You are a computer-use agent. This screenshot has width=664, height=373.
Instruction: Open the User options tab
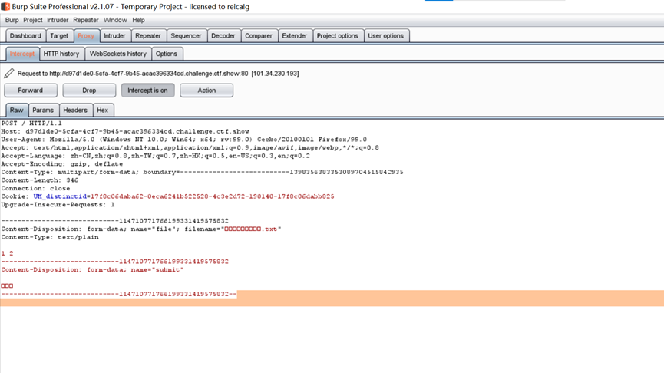pos(386,36)
